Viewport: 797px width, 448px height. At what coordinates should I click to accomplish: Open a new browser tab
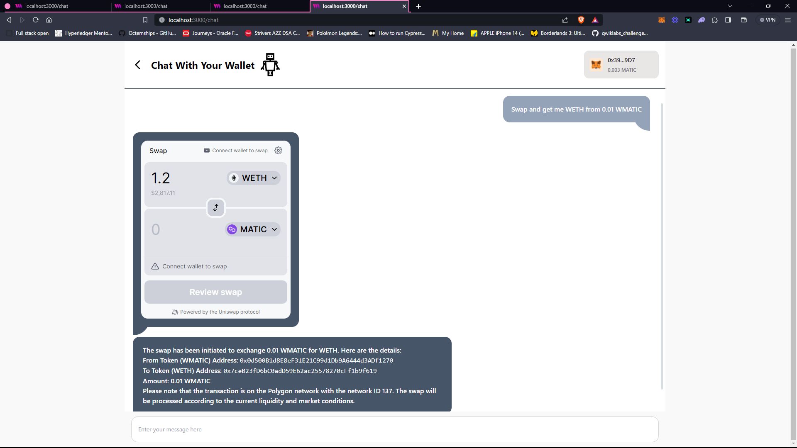click(418, 6)
